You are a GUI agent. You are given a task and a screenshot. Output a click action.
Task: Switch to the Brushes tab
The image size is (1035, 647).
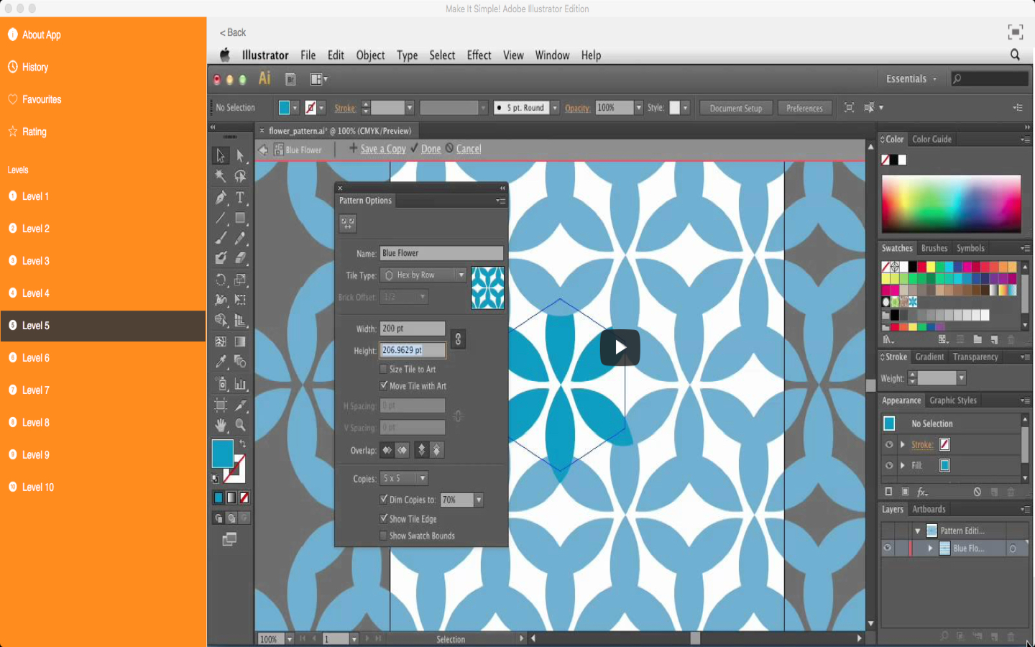click(934, 248)
